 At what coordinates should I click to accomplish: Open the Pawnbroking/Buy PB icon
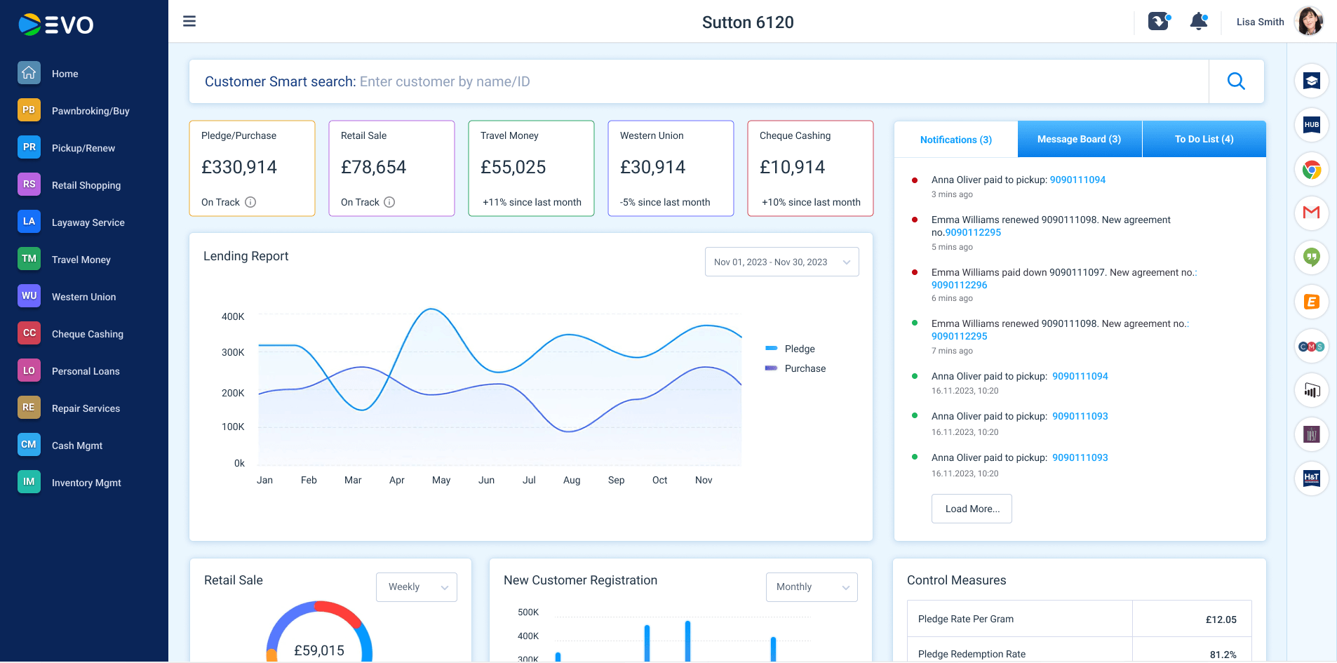coord(29,110)
